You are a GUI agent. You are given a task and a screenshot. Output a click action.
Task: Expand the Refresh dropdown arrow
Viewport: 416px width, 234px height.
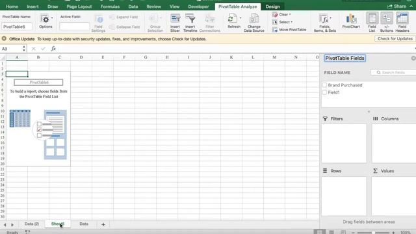[x=240, y=18]
